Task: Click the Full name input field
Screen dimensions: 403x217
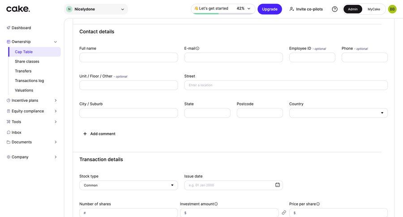Action: pos(129,57)
